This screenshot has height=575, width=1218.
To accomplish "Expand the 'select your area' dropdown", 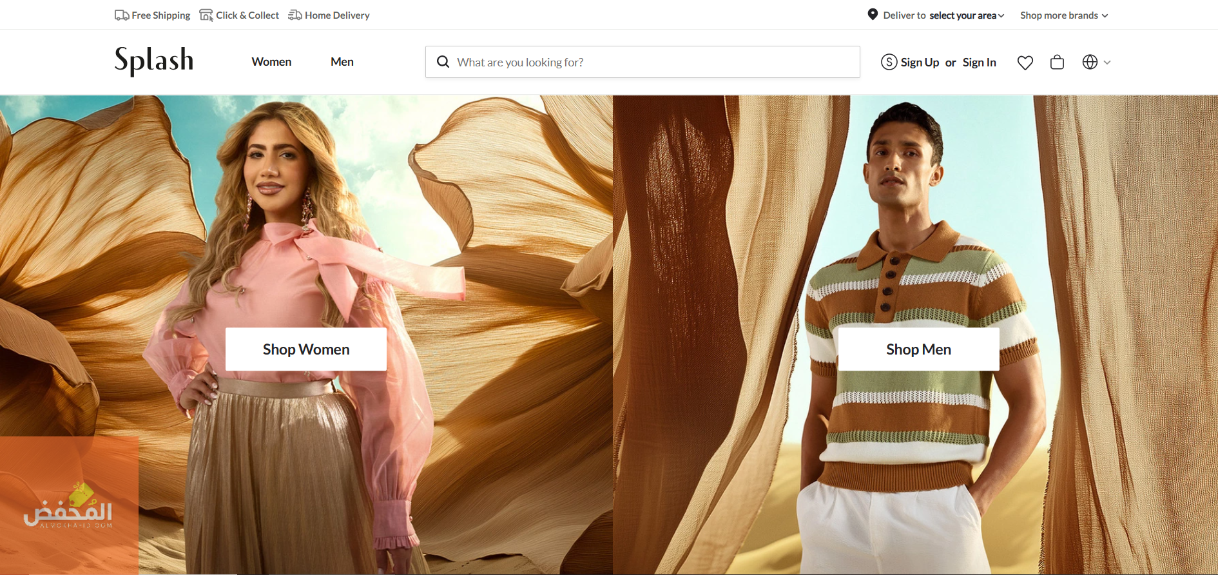I will tap(967, 15).
